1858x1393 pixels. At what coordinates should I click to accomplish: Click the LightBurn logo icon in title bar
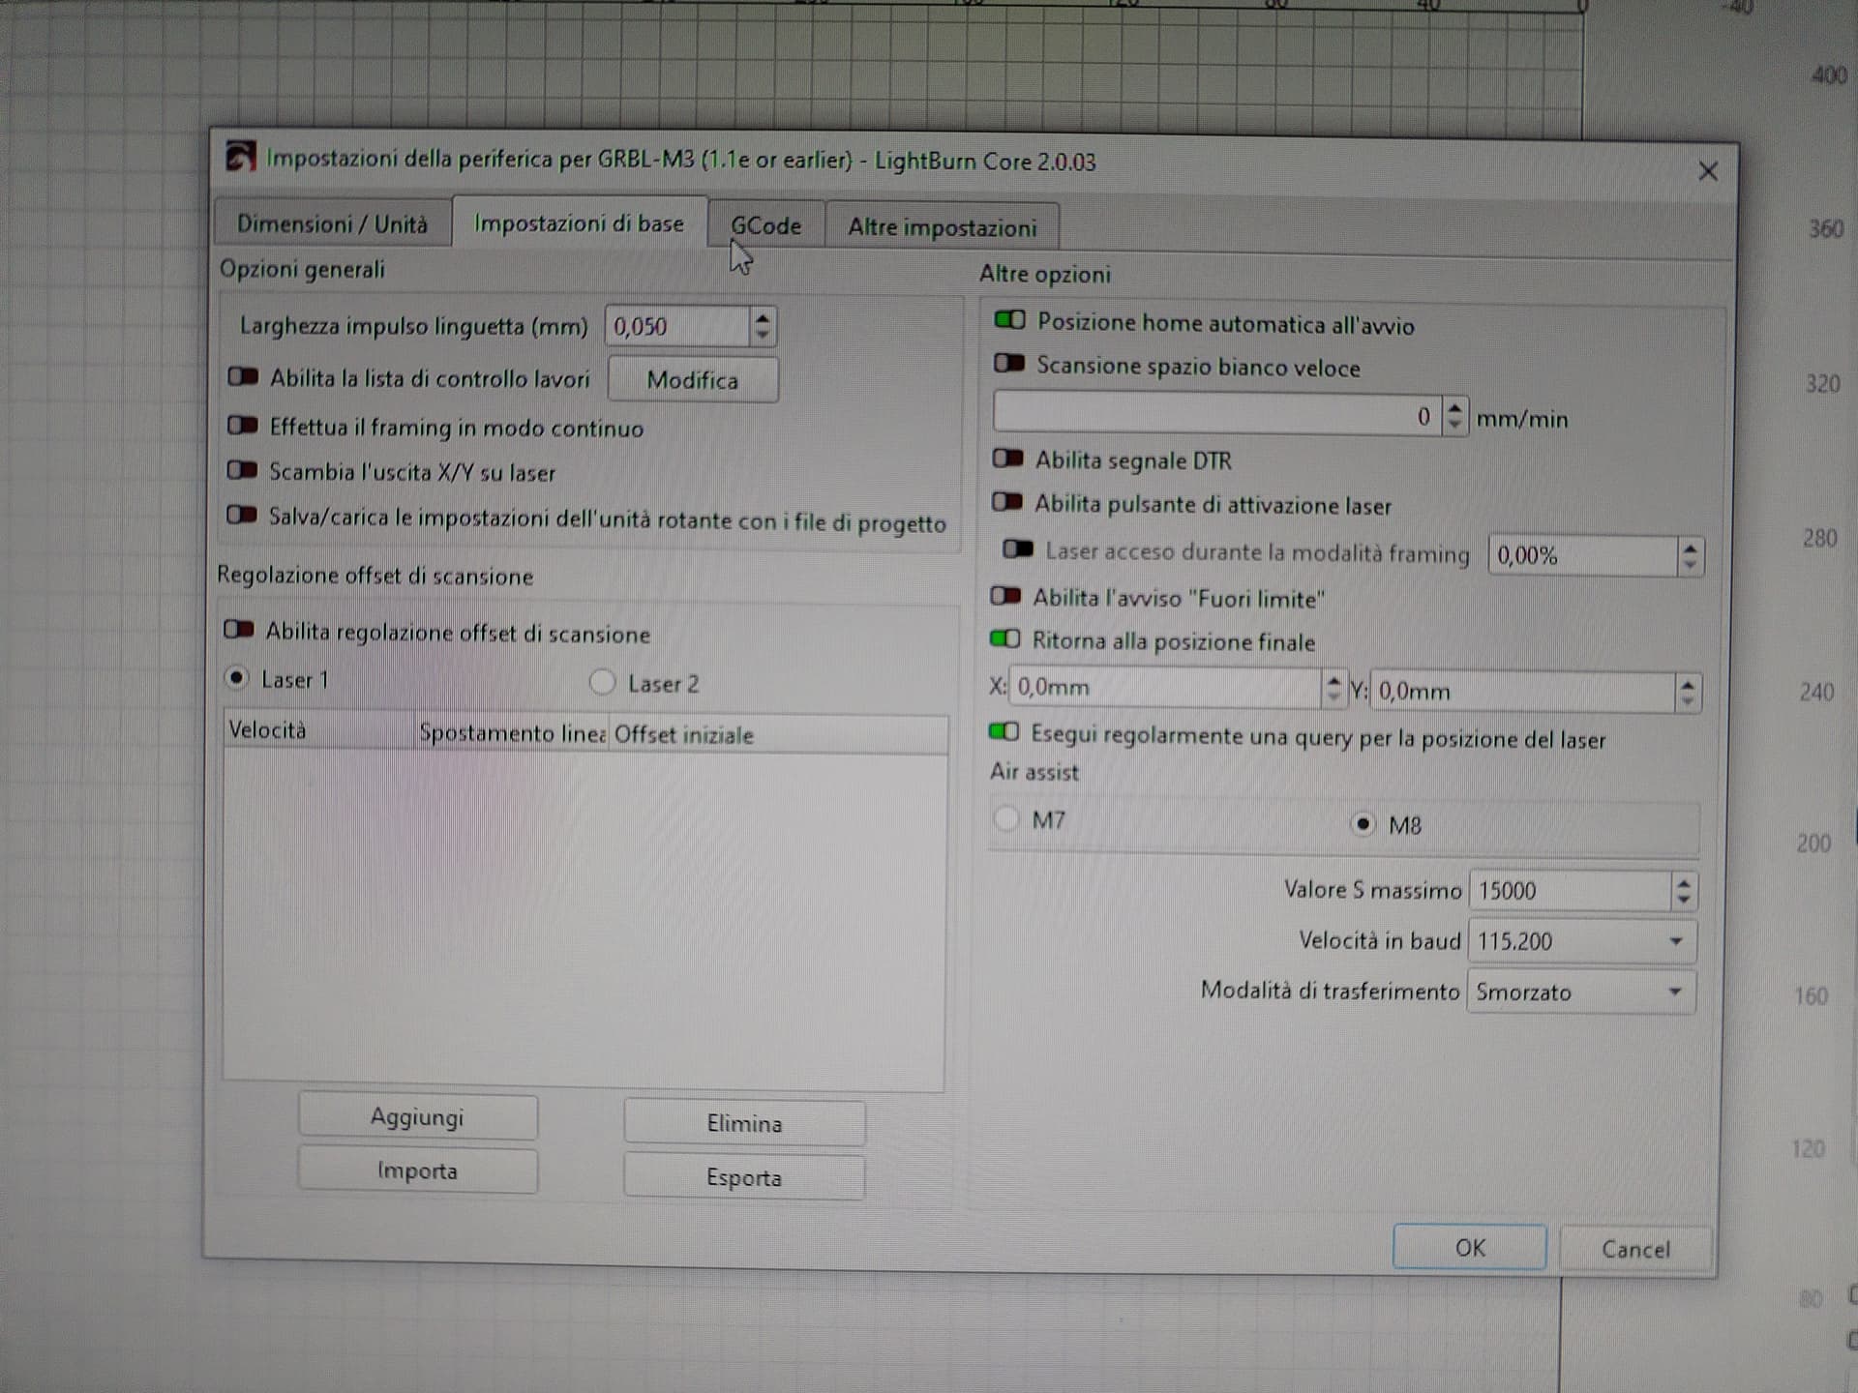click(241, 156)
